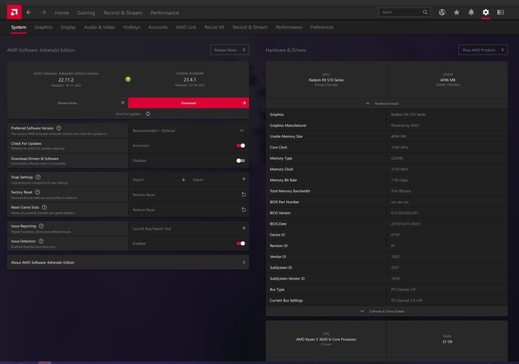
Task: Click help icon next to Issue Detection
Action: click(x=41, y=241)
